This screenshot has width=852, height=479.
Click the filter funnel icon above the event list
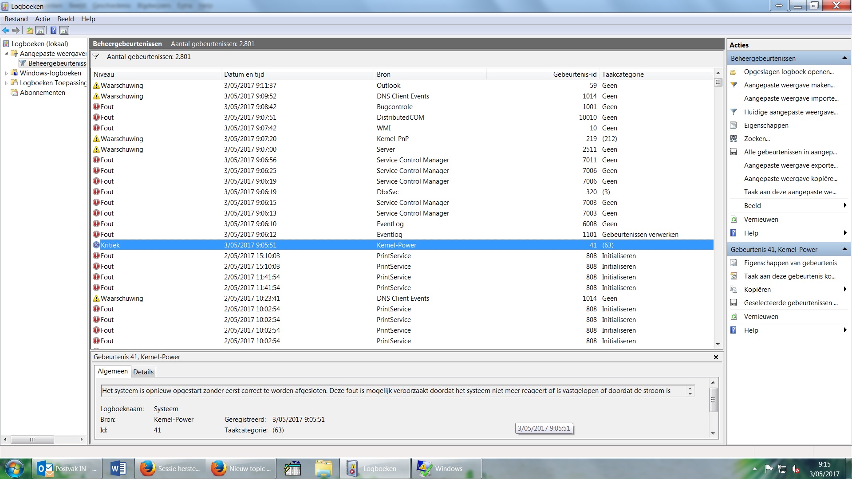(96, 56)
